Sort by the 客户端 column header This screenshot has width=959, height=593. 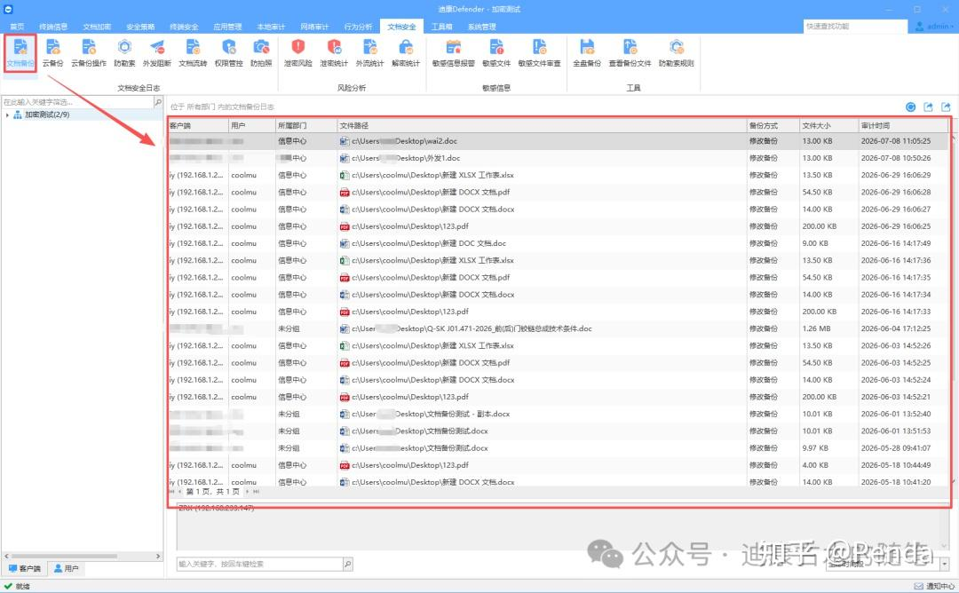198,125
